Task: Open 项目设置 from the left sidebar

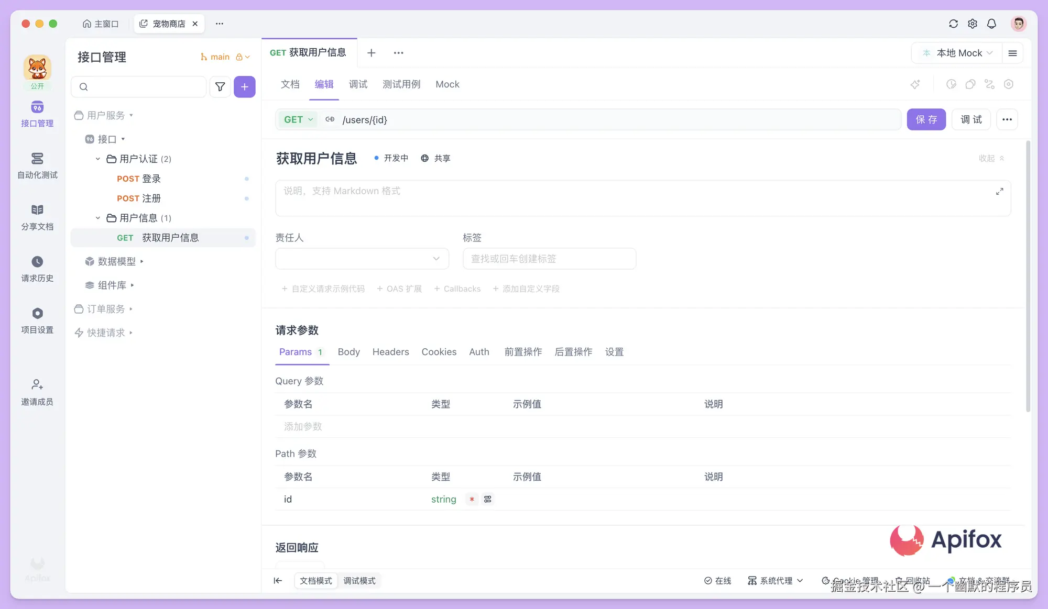Action: tap(37, 319)
